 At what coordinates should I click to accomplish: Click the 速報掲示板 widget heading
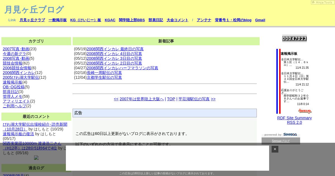point(289,54)
